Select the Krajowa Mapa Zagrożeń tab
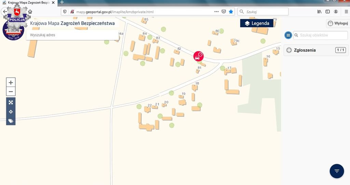The width and height of the screenshot is (350, 185). click(29, 3)
